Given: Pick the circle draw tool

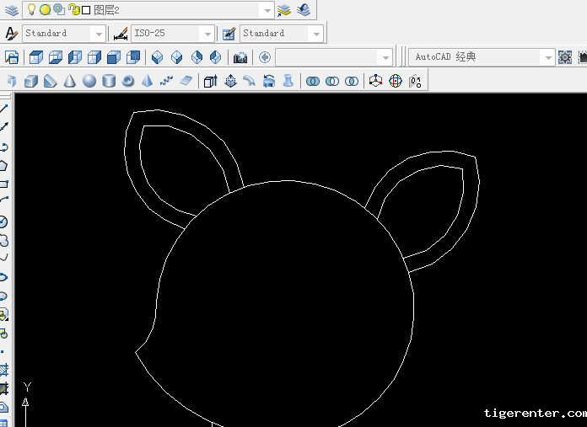Looking at the screenshot, I should pos(4,222).
